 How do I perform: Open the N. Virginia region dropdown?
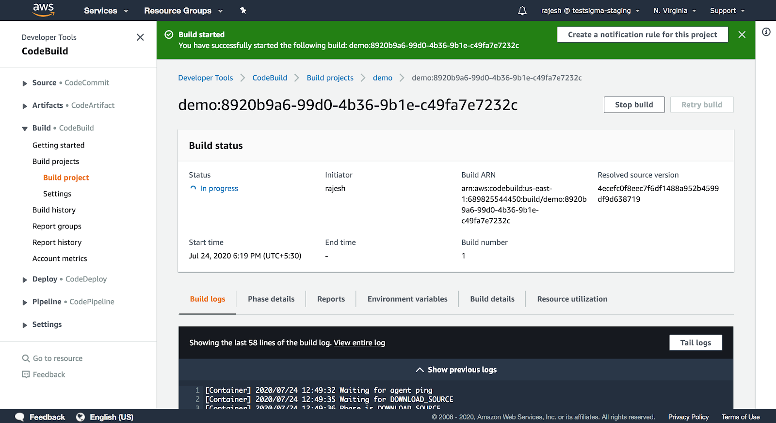[x=675, y=11]
